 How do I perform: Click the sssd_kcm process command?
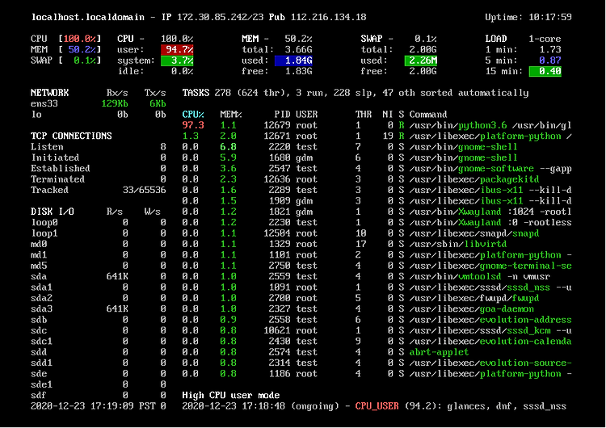click(490, 330)
